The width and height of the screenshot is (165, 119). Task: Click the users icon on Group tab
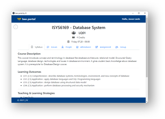[117, 47]
